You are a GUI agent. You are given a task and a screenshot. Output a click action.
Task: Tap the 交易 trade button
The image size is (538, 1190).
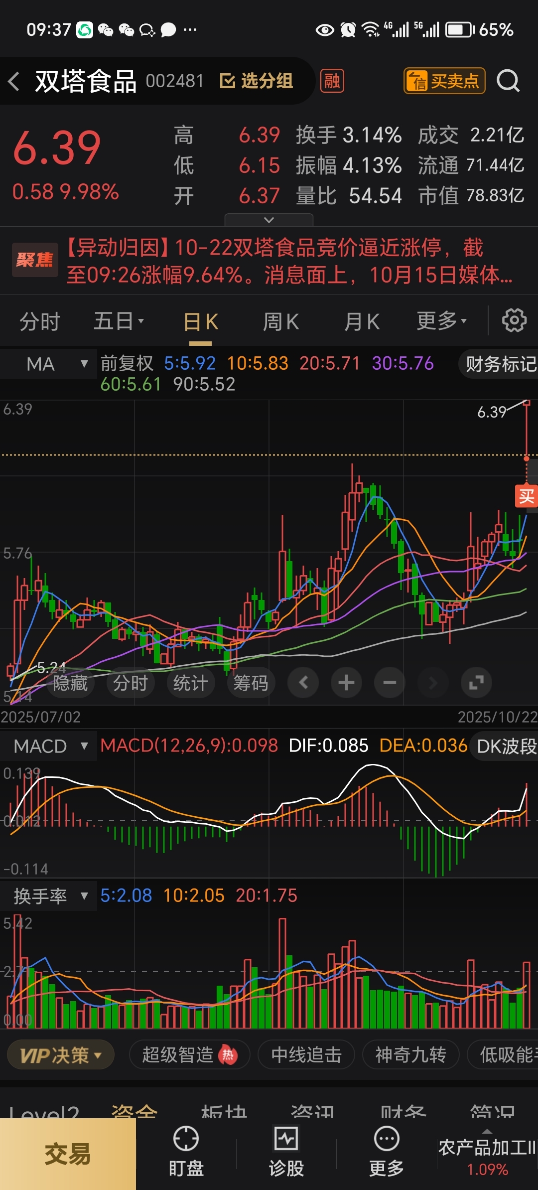pos(68,1155)
